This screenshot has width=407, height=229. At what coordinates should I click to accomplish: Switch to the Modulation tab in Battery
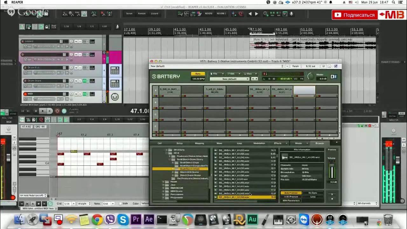coord(259,143)
